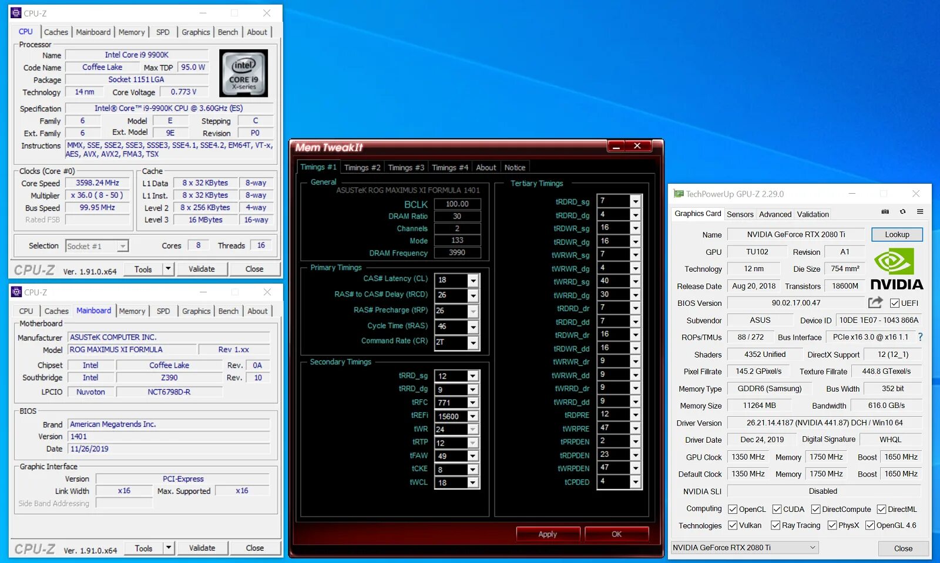
Task: Click the Lookup button in GPU-Z
Action: pos(897,234)
